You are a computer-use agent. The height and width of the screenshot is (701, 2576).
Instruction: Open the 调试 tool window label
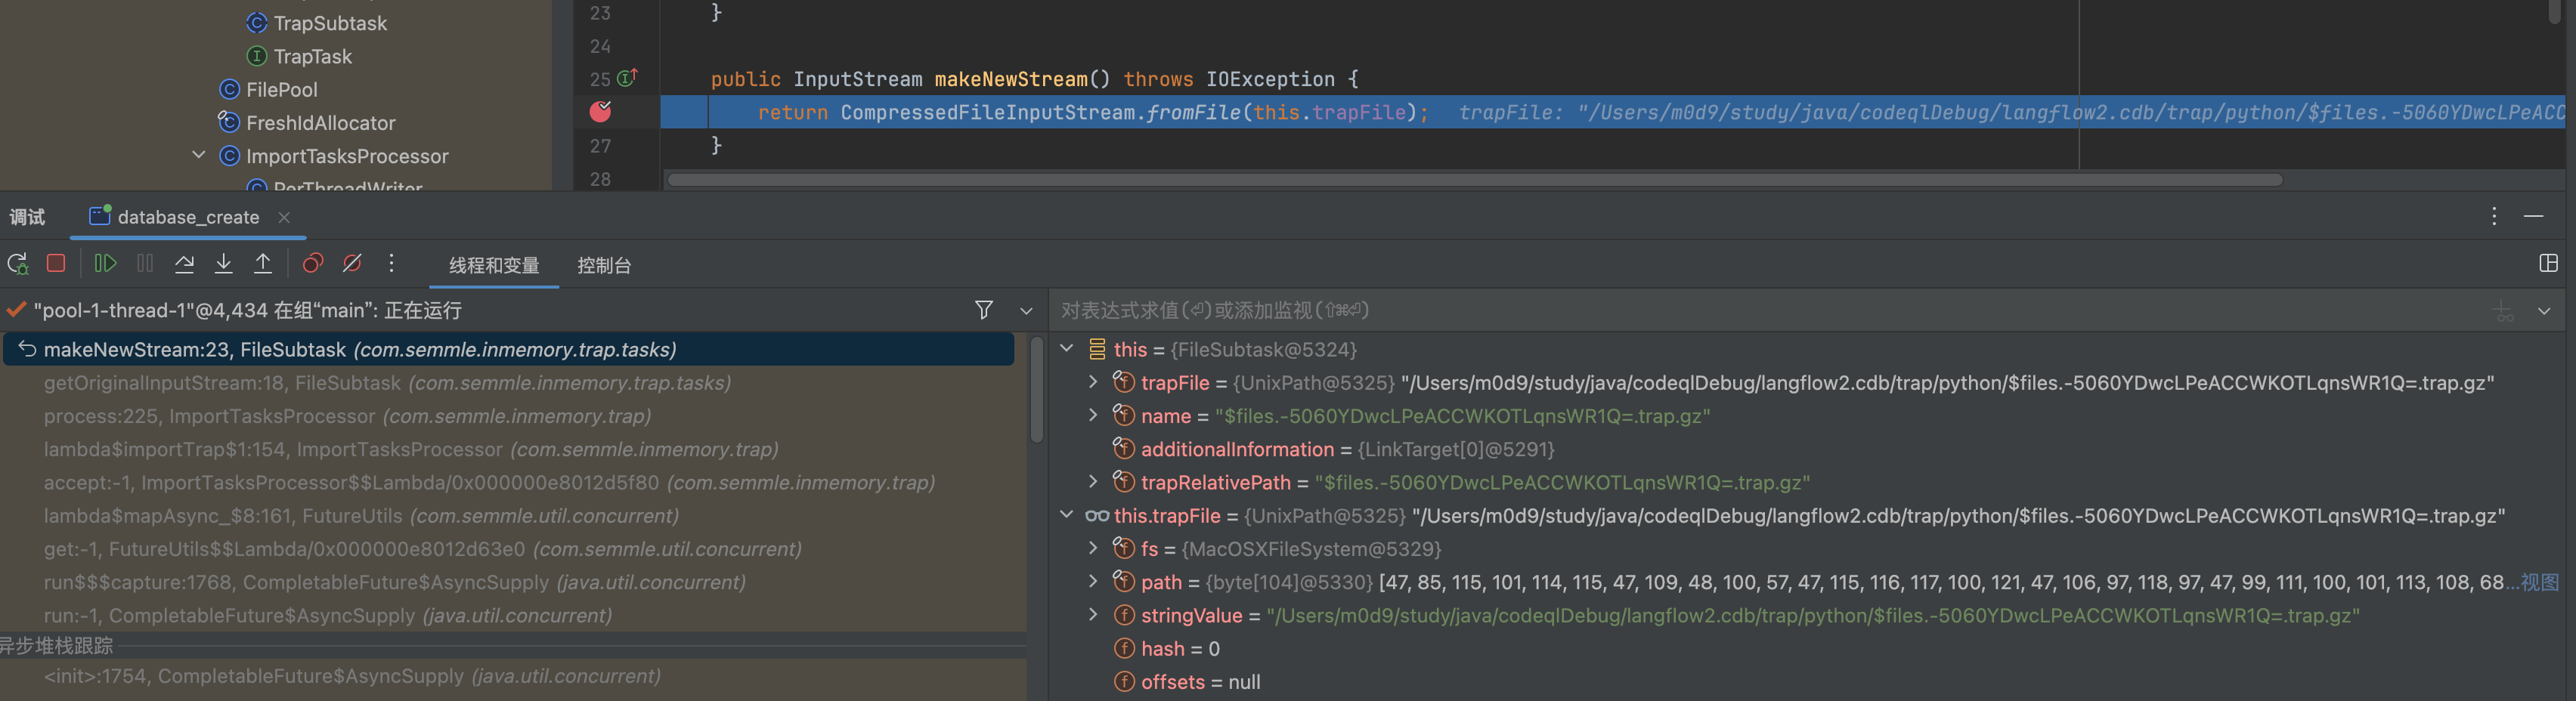pos(28,217)
